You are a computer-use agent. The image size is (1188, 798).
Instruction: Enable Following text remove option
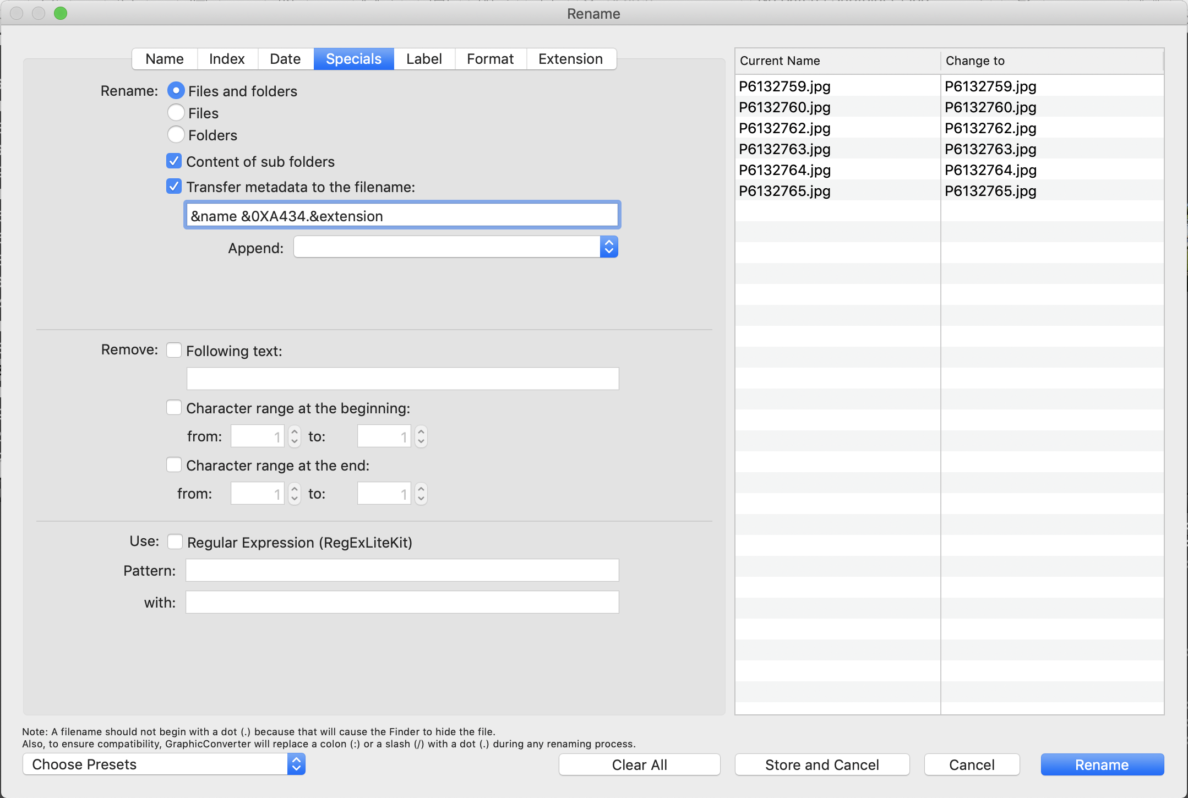tap(173, 350)
